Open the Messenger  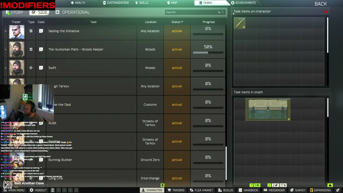point(274,190)
